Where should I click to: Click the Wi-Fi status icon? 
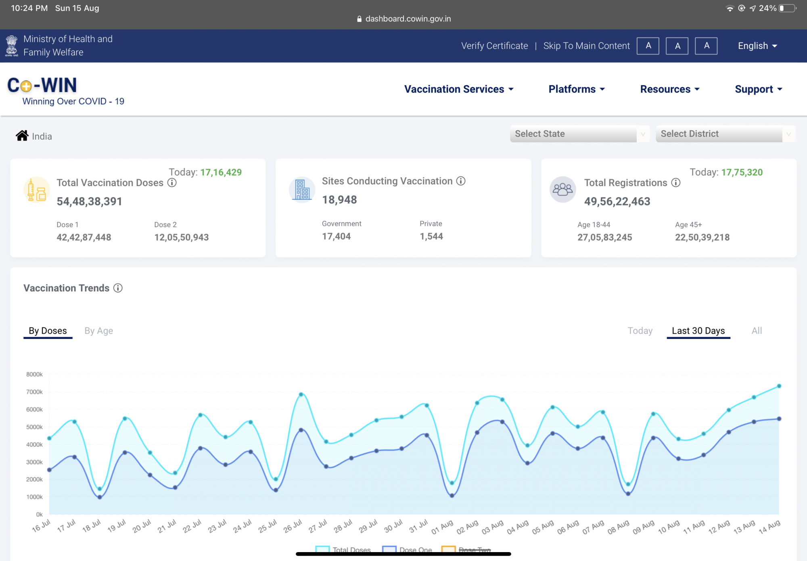730,8
